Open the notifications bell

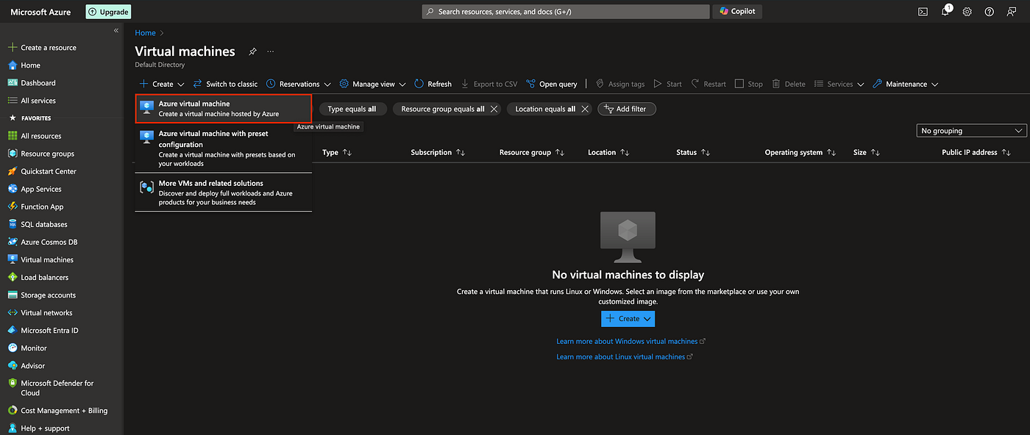coord(945,12)
